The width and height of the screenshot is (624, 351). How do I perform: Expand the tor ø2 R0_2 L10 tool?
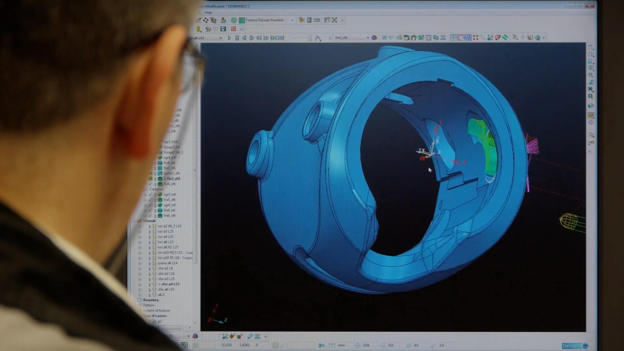140,226
